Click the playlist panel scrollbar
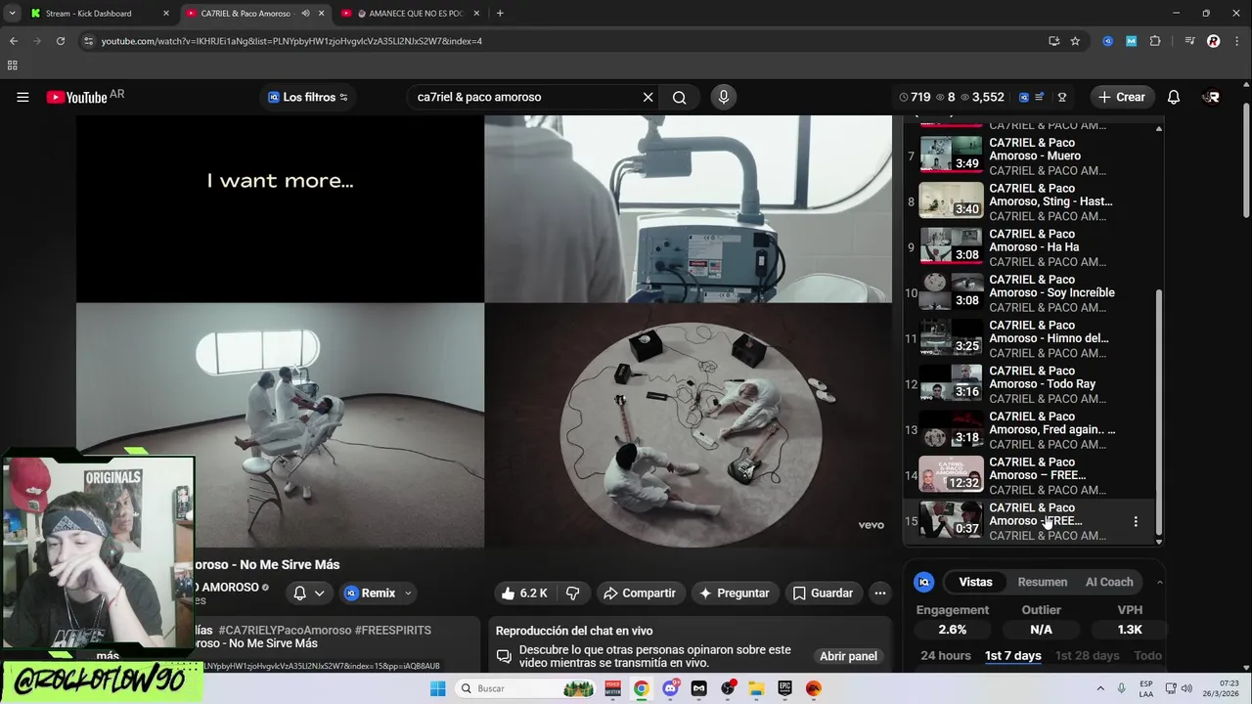Image resolution: width=1252 pixels, height=704 pixels. click(x=1159, y=411)
